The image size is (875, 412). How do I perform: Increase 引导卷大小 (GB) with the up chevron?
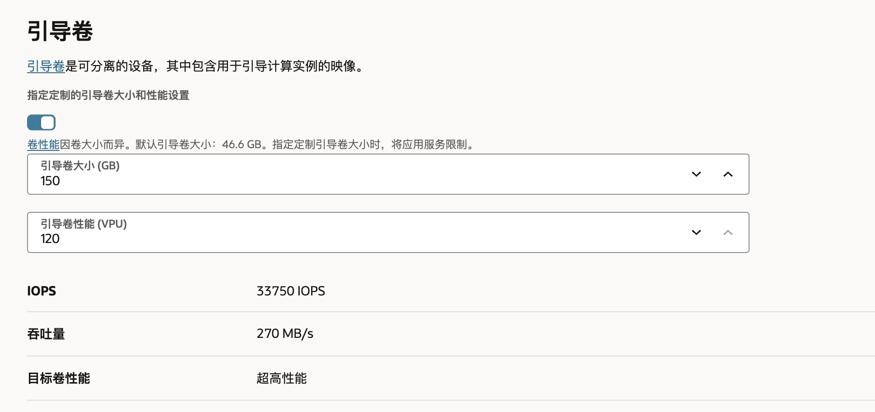(728, 174)
